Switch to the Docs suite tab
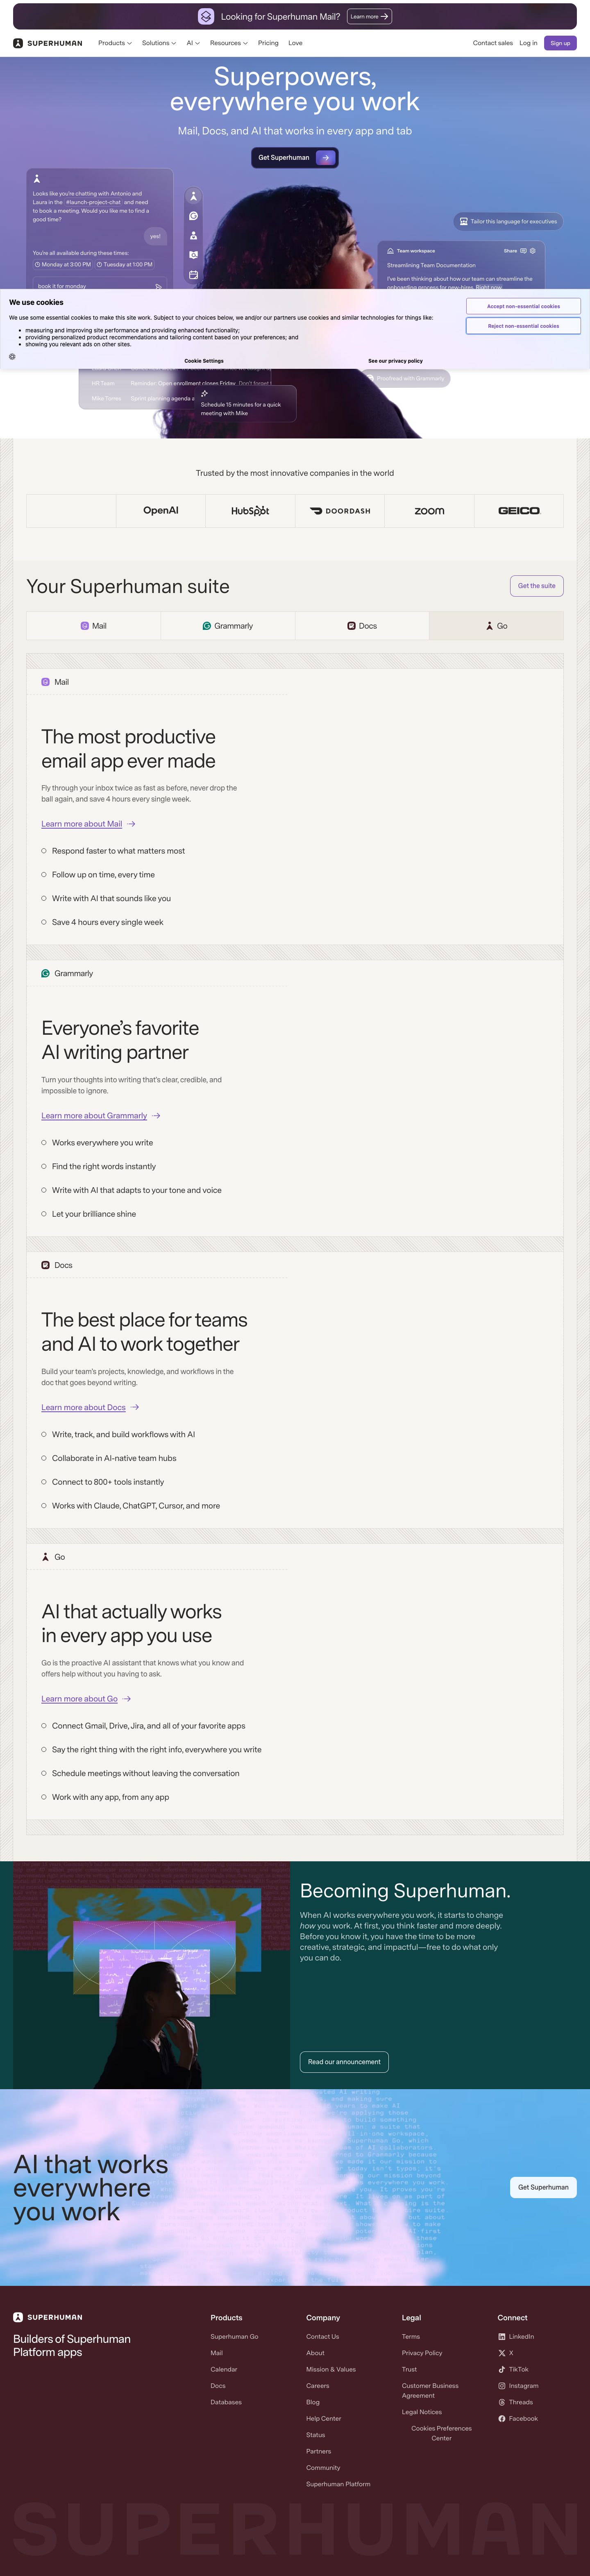This screenshot has height=2576, width=590. pos(362,626)
